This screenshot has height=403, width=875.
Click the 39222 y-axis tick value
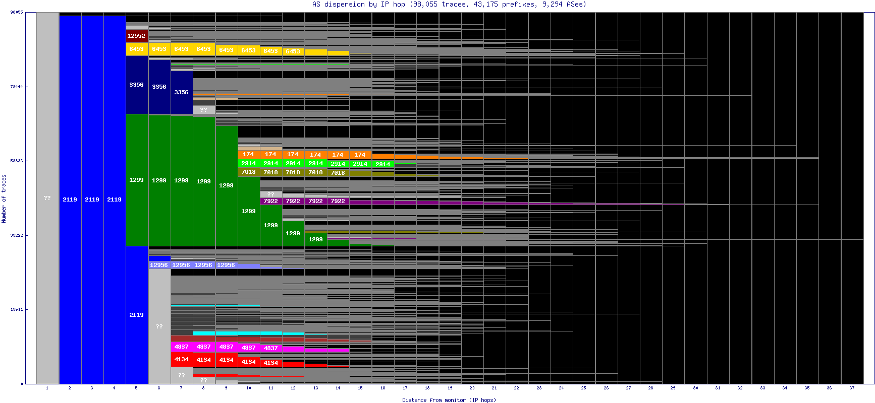17,235
